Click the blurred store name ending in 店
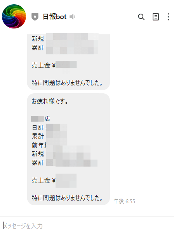The height and width of the screenshot is (229, 174). [x=41, y=119]
